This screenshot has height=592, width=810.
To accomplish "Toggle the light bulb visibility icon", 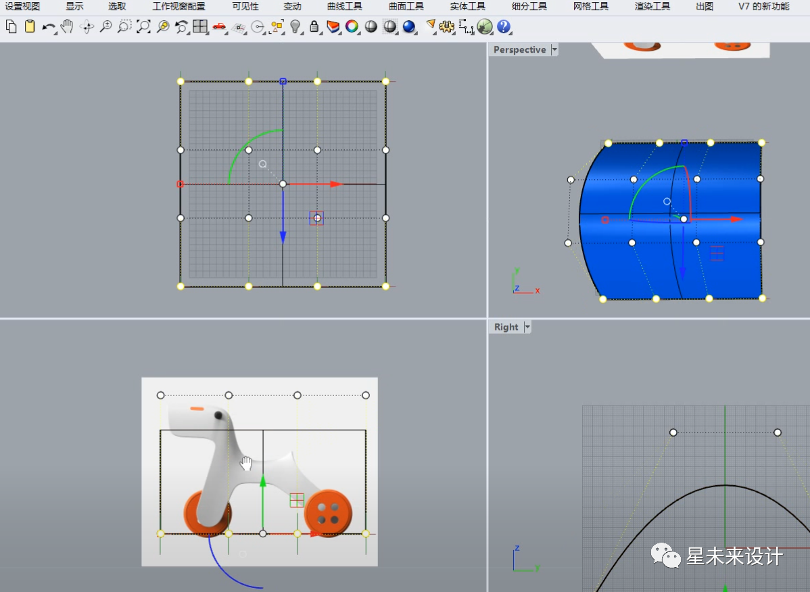I will (295, 27).
